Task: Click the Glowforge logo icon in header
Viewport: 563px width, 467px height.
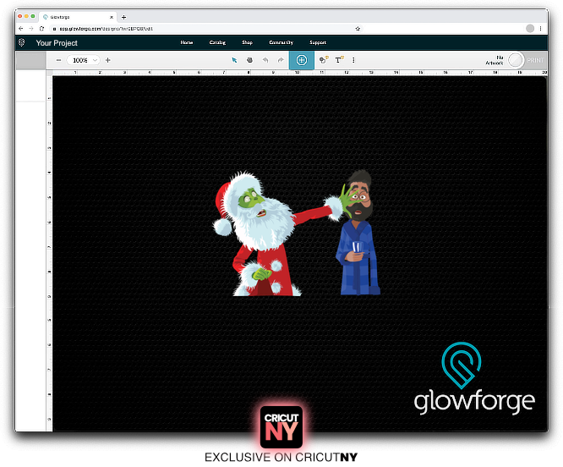Action: coord(21,43)
